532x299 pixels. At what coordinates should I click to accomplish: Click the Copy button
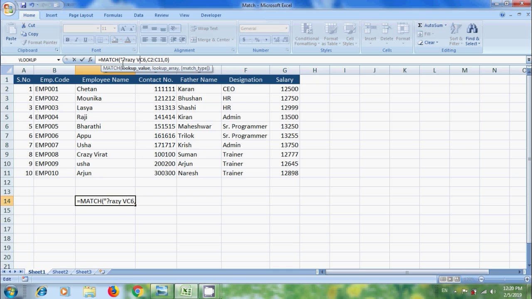(30, 34)
